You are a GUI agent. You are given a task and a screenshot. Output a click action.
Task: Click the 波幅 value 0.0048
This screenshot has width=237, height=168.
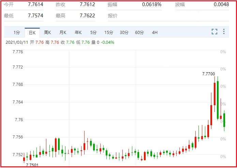pos(221,4)
